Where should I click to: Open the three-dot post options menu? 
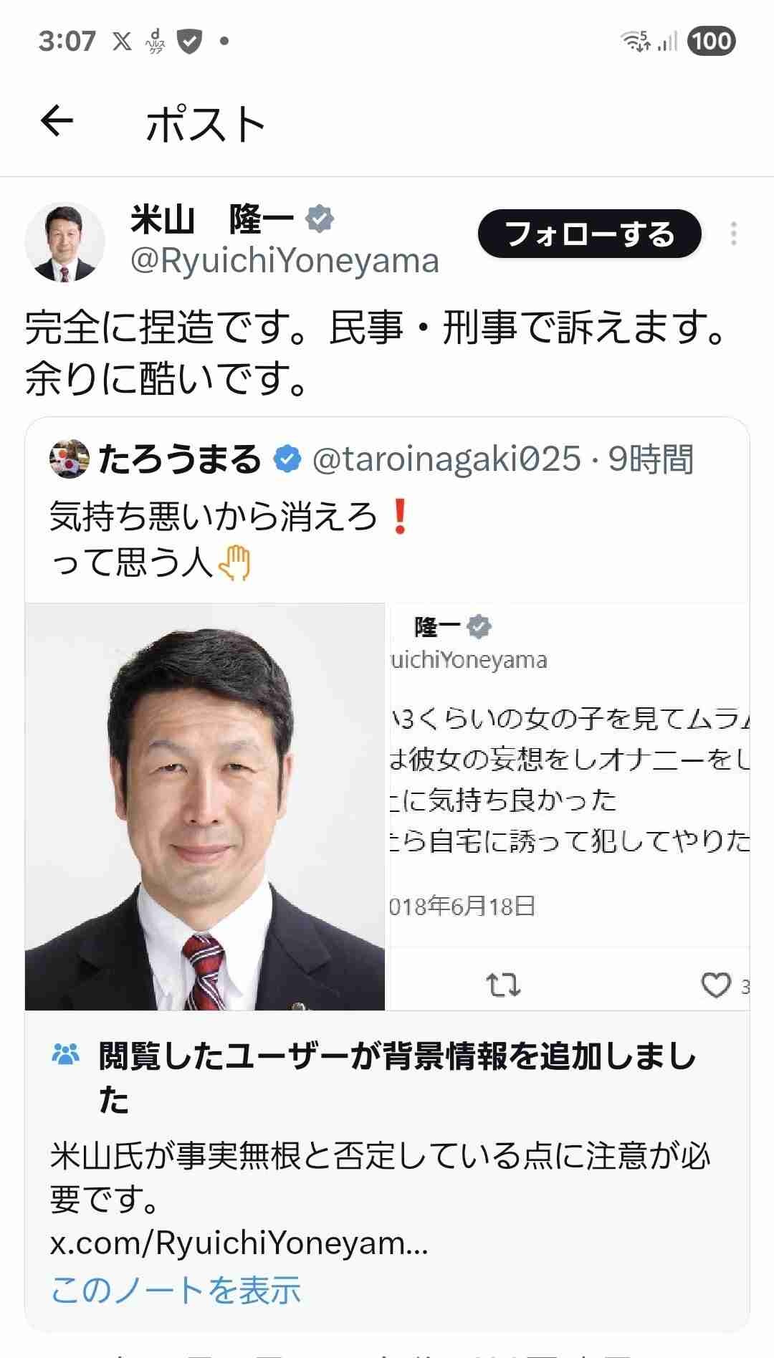click(733, 234)
